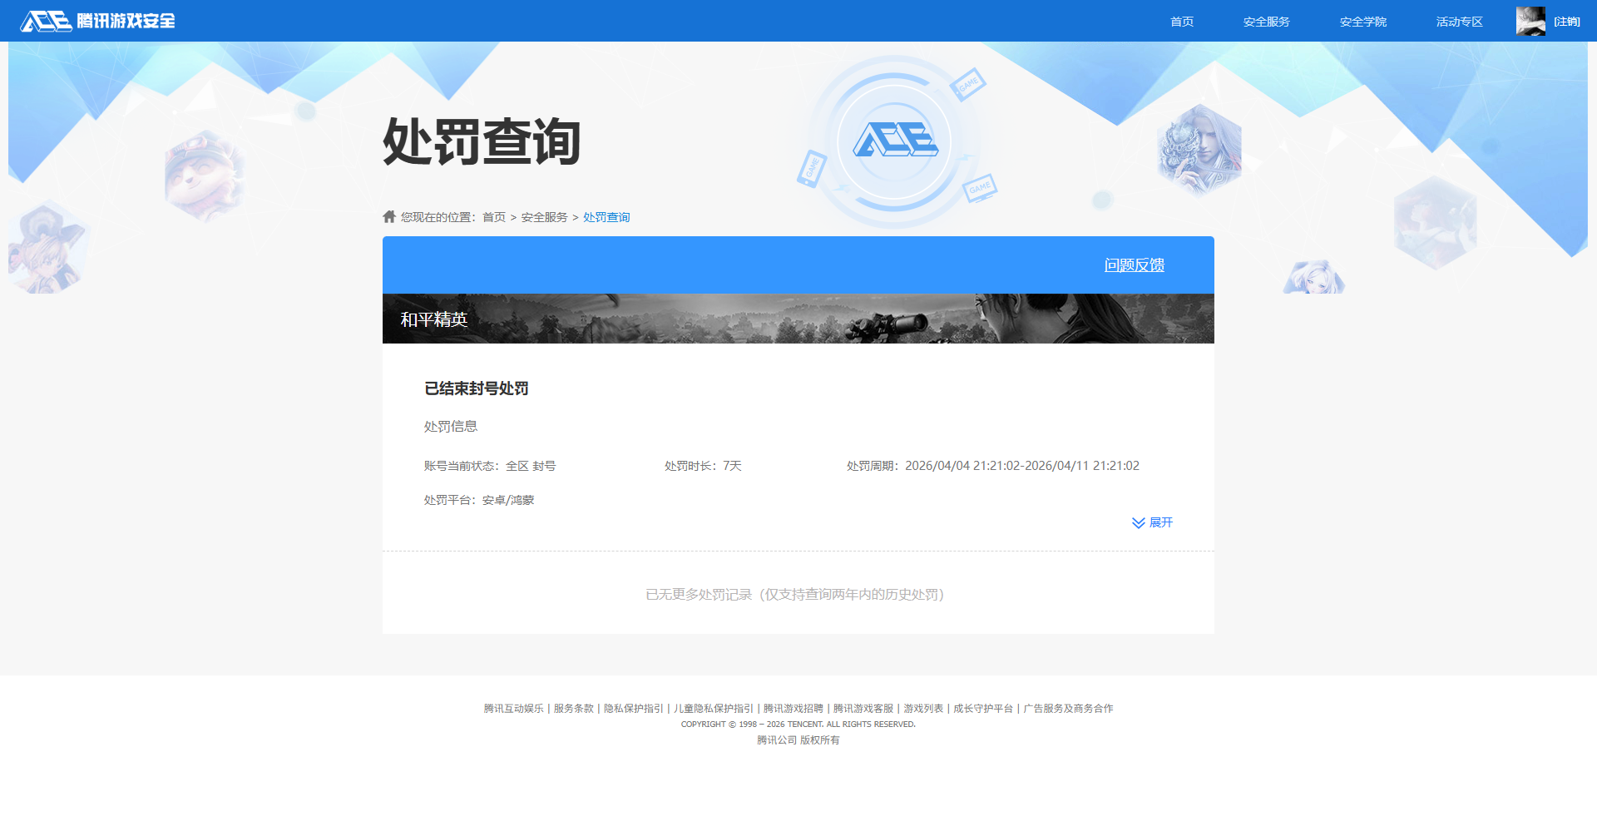
Task: Open the 活动专区 navigation menu
Action: (x=1459, y=22)
